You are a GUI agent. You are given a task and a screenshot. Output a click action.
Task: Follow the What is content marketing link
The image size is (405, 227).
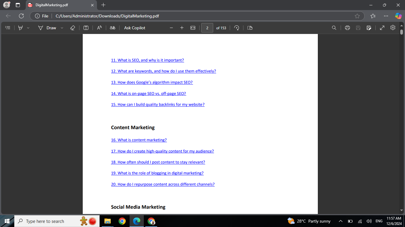[x=139, y=140]
